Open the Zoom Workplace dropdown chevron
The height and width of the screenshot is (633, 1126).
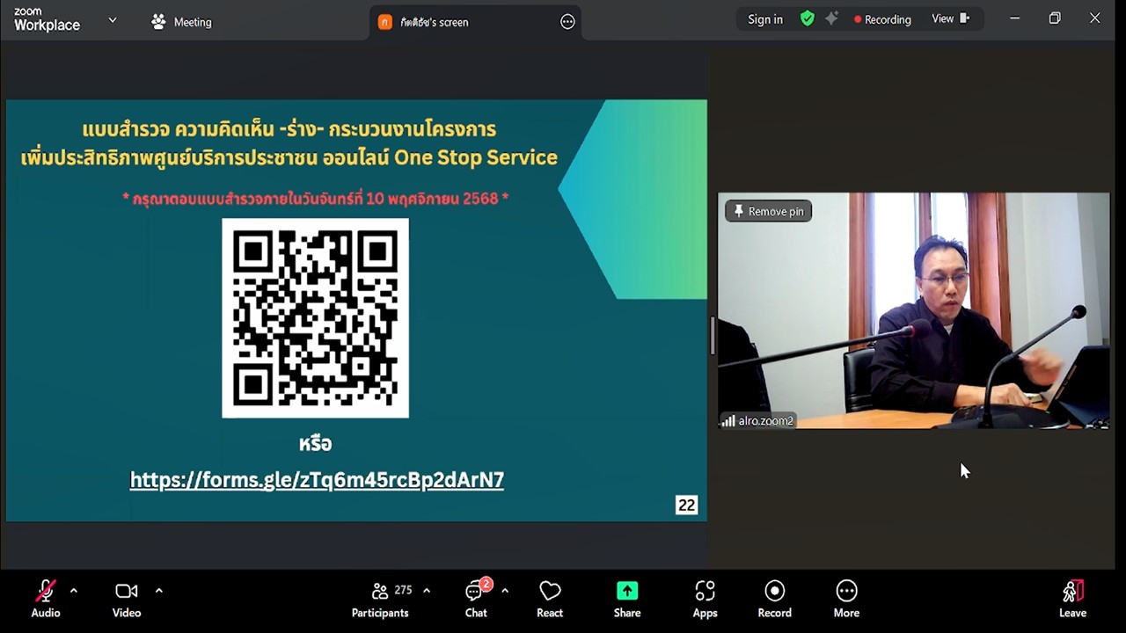(112, 20)
